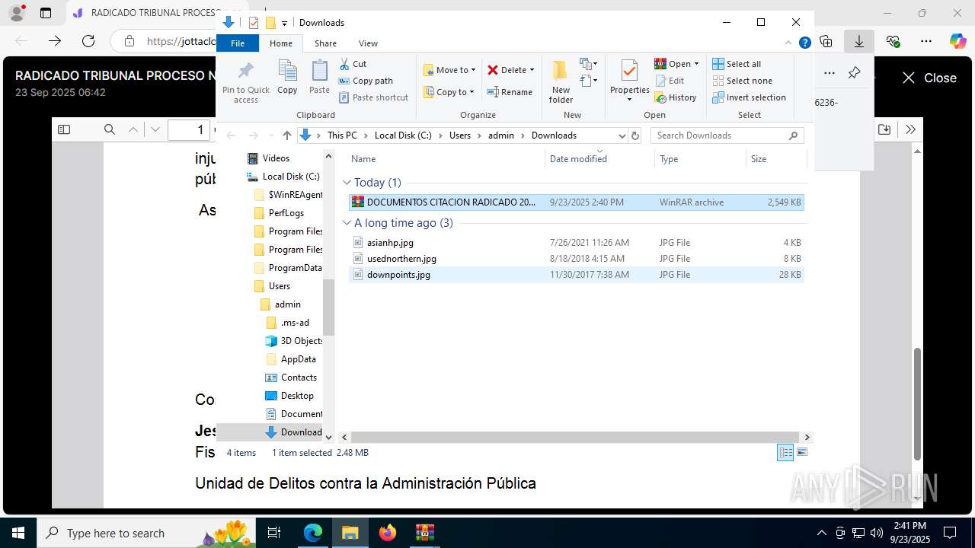This screenshot has height=548, width=975.
Task: Select Desktop in navigation tree
Action: [x=297, y=396]
